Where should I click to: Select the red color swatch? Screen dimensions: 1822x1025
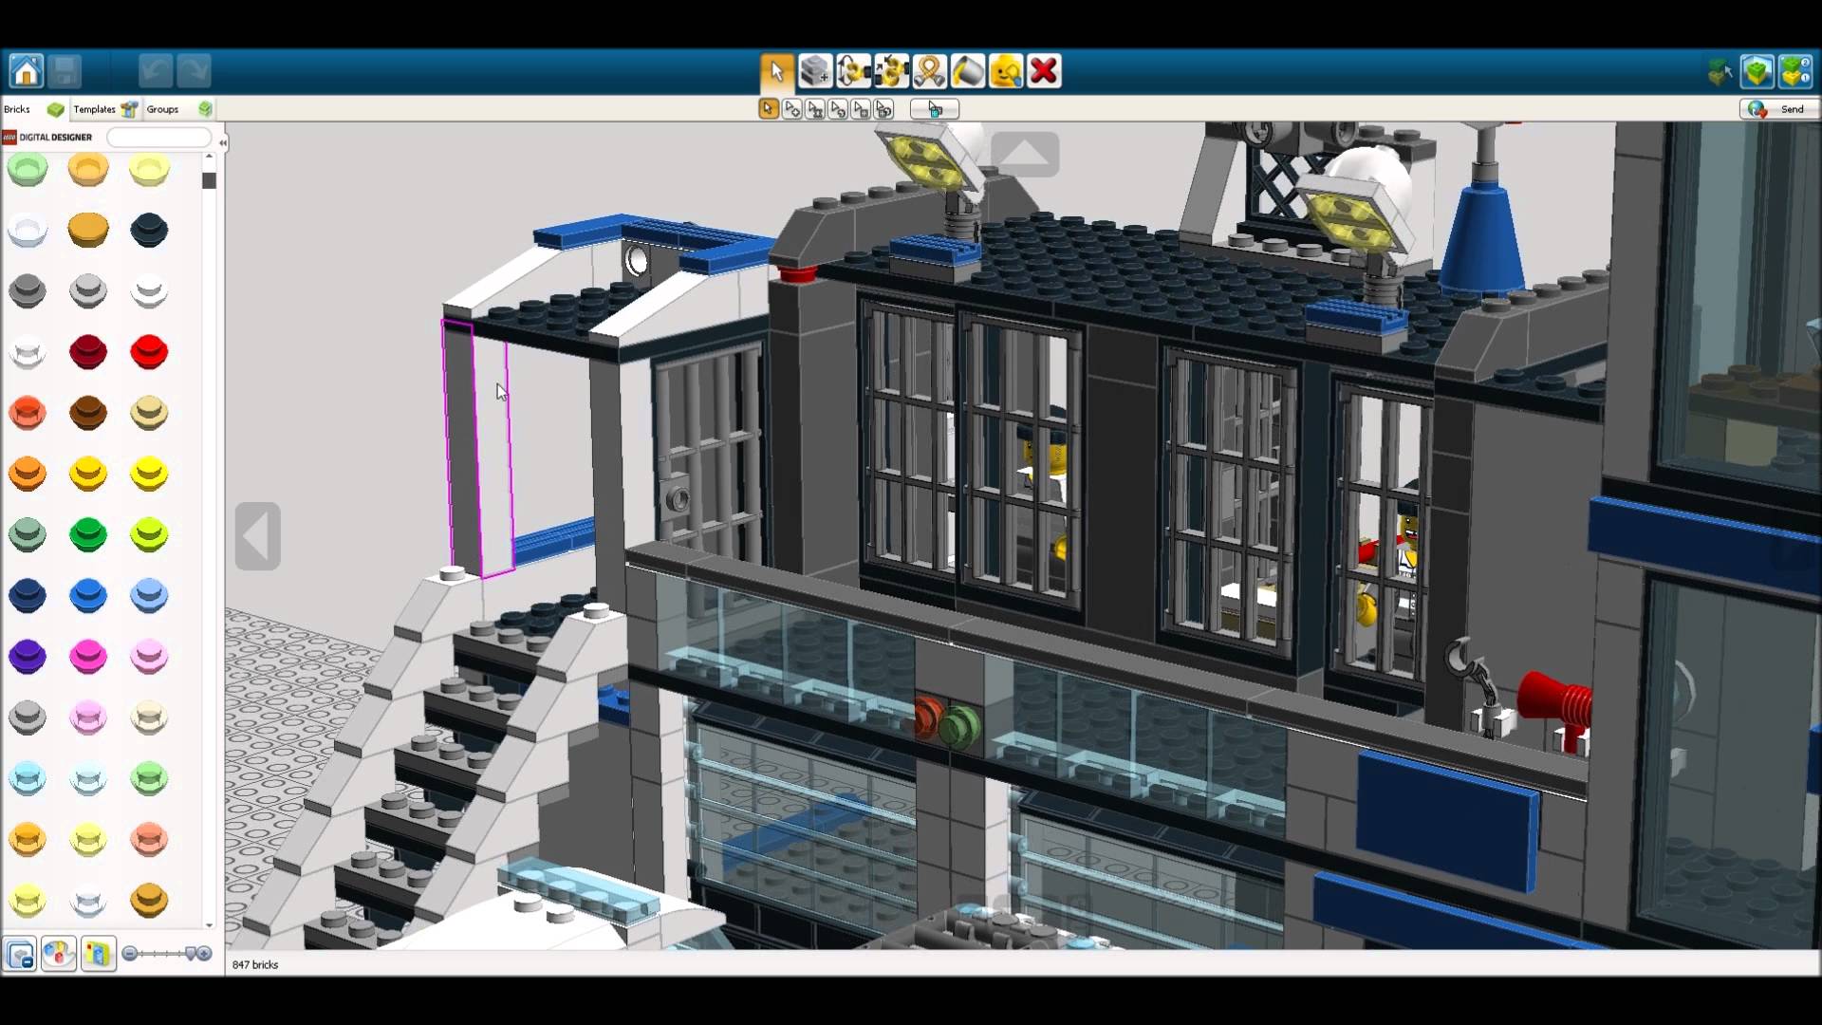[149, 352]
